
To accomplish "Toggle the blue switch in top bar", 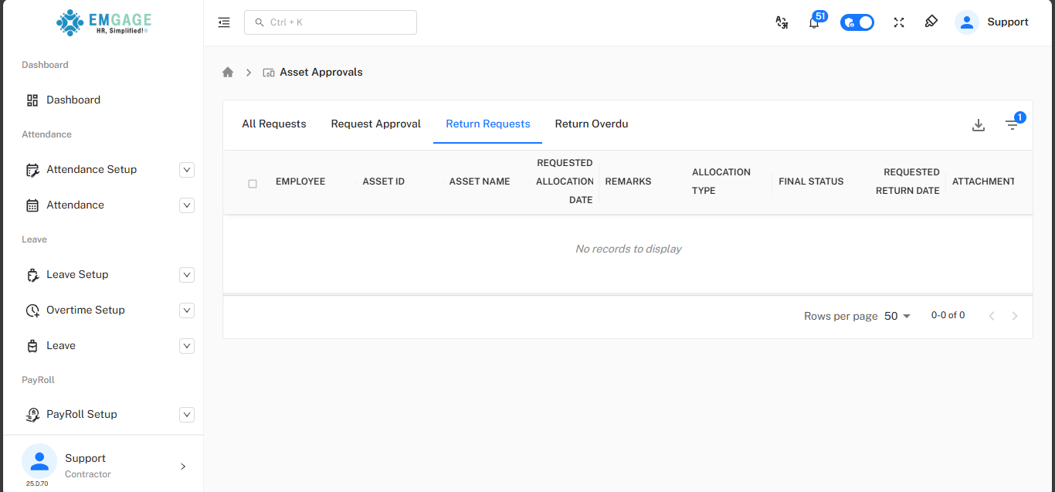I will (x=857, y=22).
